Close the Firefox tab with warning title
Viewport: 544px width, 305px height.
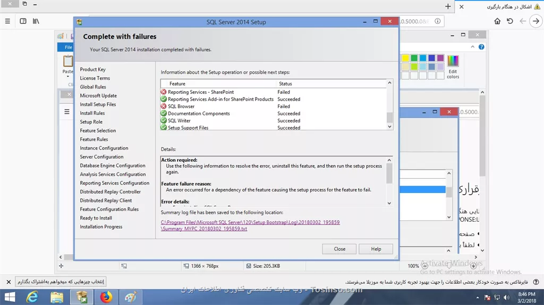coord(462,6)
